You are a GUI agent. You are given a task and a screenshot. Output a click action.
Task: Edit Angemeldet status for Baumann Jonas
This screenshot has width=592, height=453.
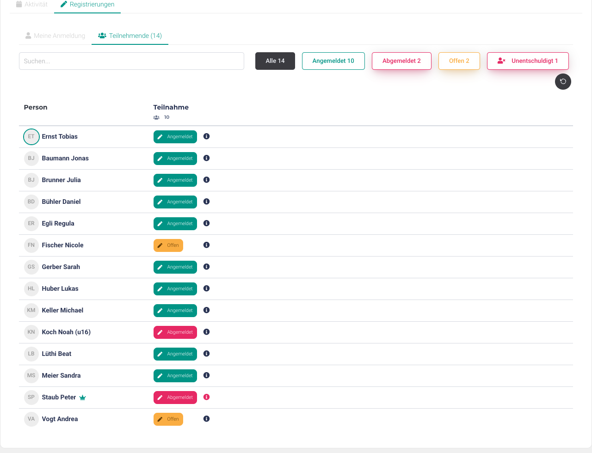click(175, 159)
